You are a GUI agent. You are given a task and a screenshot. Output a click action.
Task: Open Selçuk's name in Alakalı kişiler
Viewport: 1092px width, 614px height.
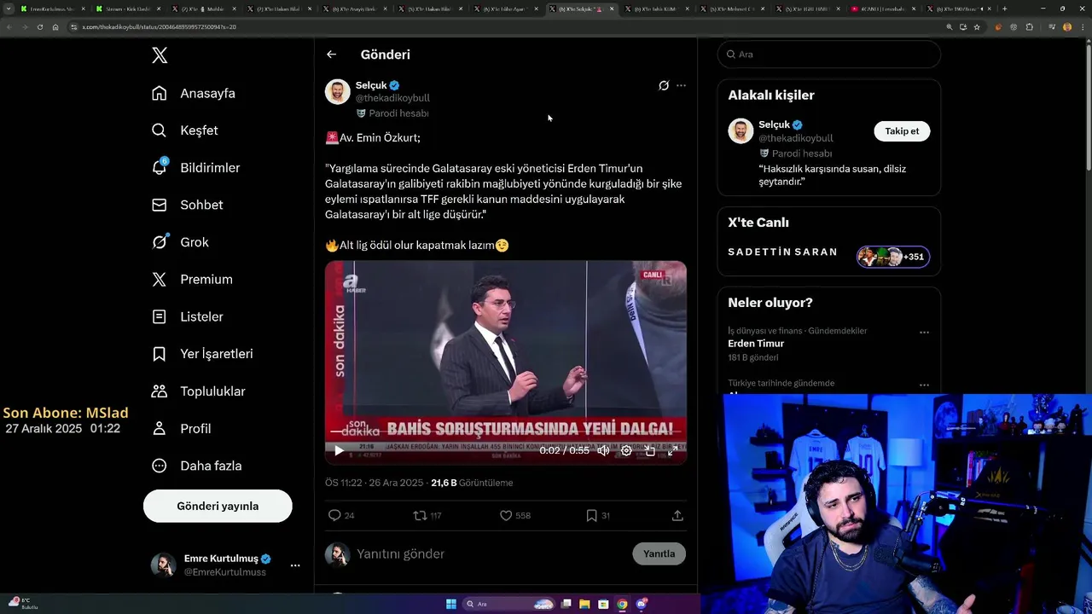(774, 125)
